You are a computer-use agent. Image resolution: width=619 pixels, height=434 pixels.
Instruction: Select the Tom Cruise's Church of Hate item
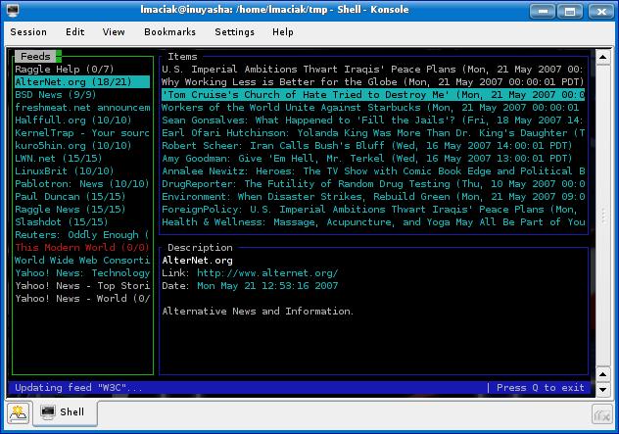point(372,95)
